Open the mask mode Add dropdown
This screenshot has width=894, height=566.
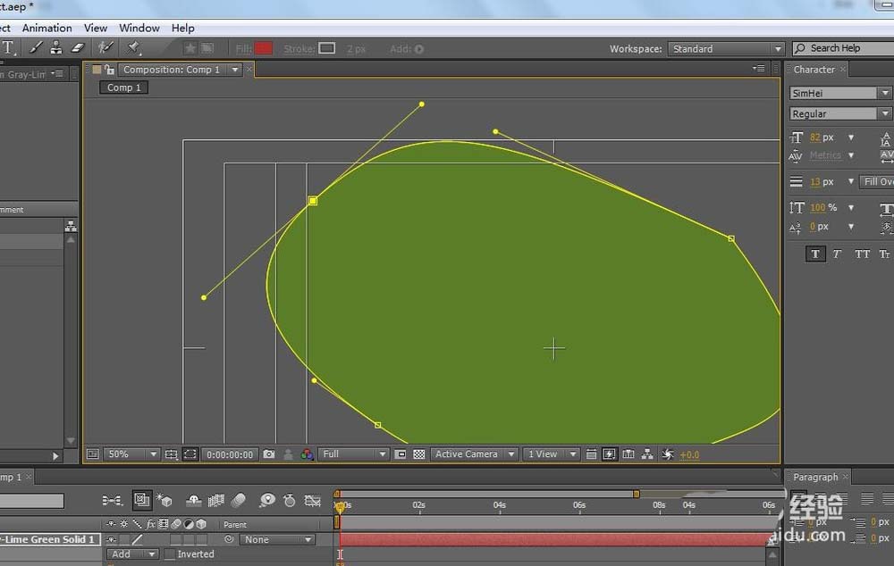pyautogui.click(x=132, y=554)
